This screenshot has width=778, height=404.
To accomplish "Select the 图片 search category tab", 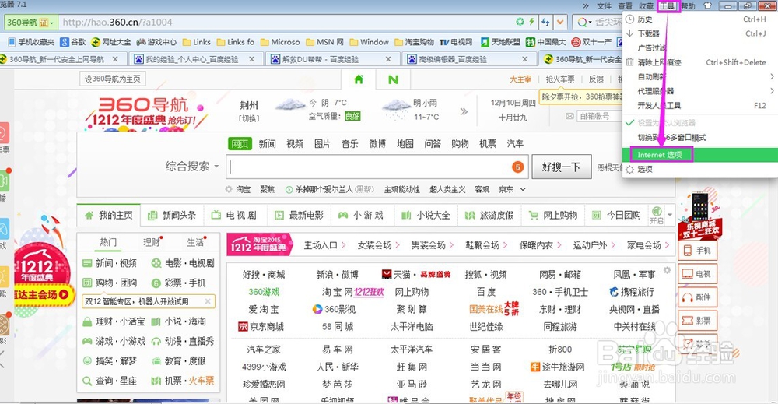I will click(322, 143).
